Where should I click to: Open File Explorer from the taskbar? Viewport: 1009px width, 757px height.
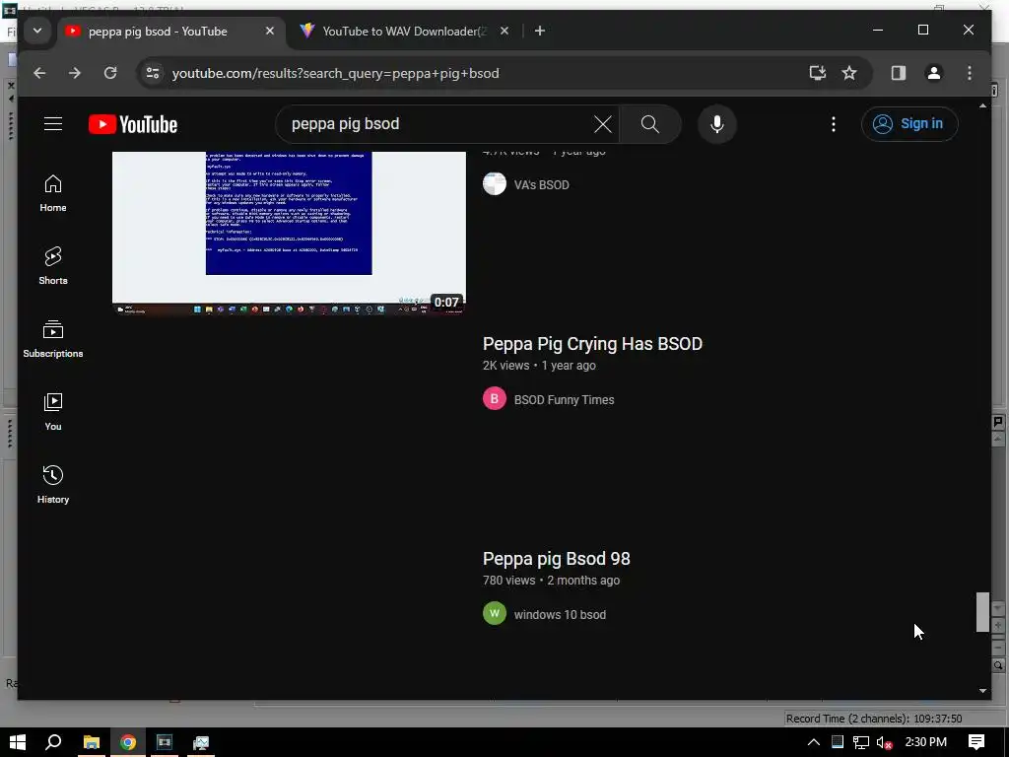pyautogui.click(x=92, y=742)
